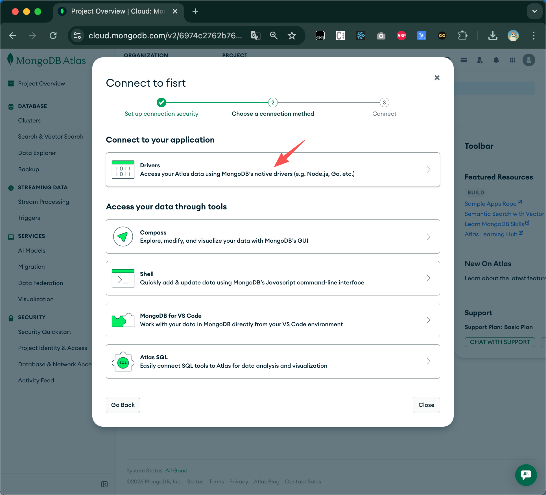Collapse the sidebar using the panel icon
This screenshot has width=546, height=495.
104,484
